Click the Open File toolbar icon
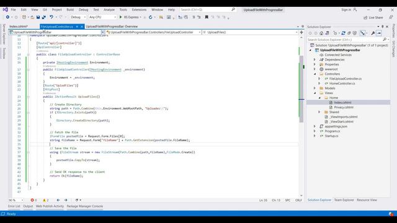Screen dimensions: 397x223 click(x=32, y=17)
